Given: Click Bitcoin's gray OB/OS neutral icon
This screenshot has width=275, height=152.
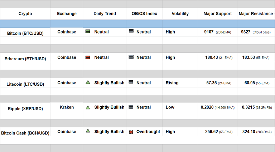Looking at the screenshot, I should [x=131, y=31].
